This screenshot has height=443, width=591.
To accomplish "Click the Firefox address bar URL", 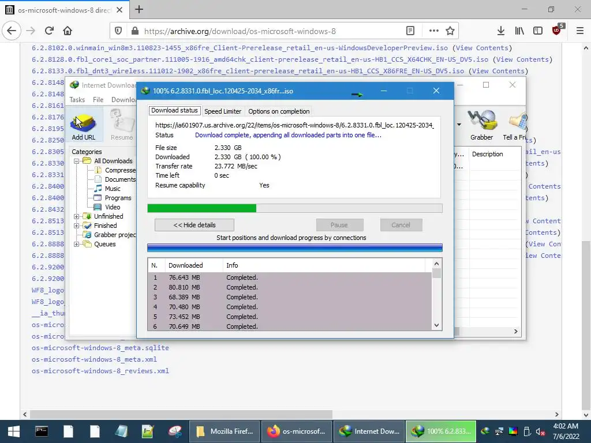I will 240,31.
